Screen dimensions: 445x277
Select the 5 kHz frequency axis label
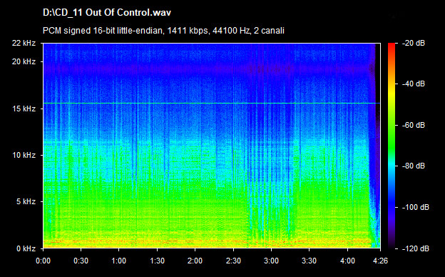(x=26, y=202)
